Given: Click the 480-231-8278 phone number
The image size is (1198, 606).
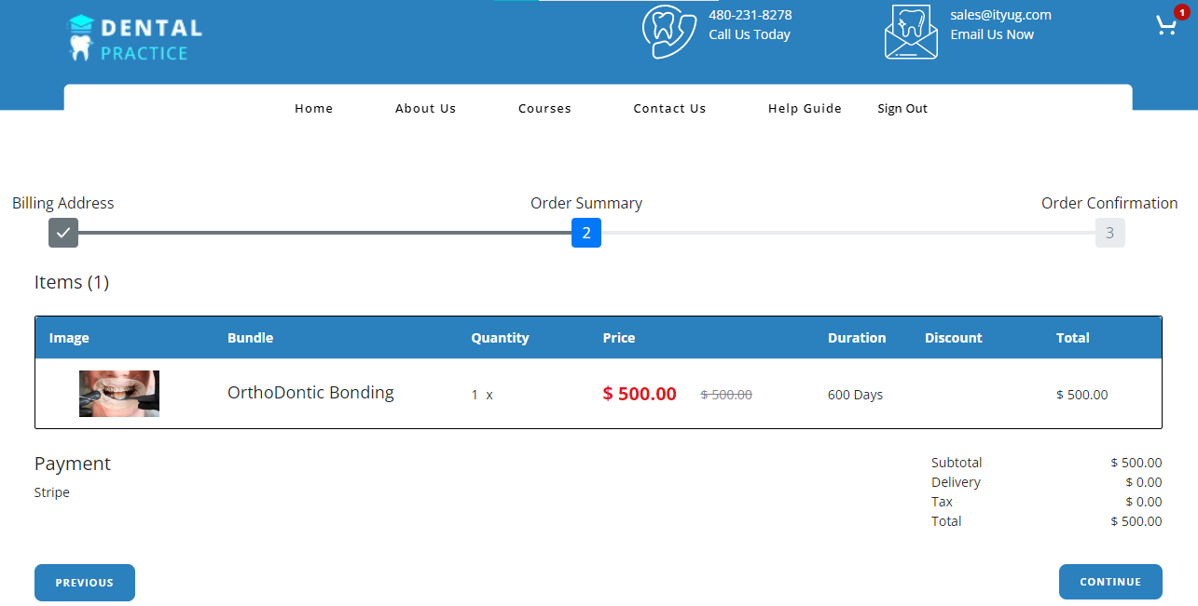Looking at the screenshot, I should [750, 15].
